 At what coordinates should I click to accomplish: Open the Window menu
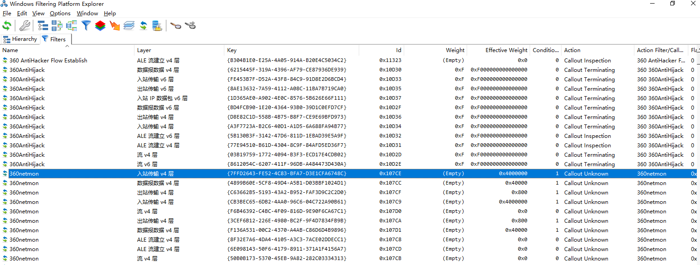[87, 13]
